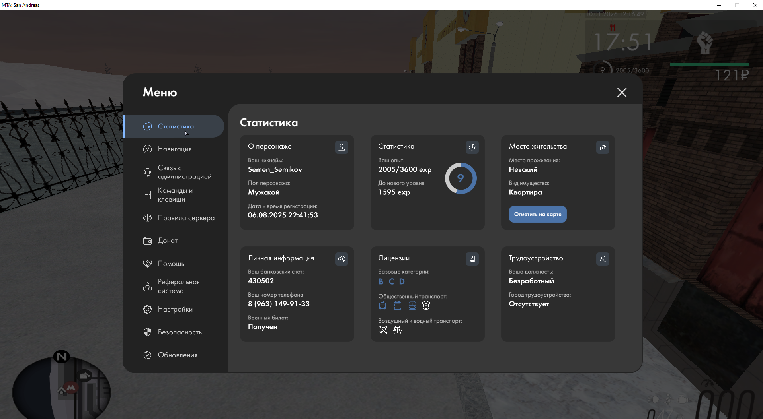Click the airplane license icon
The height and width of the screenshot is (419, 763).
[383, 330]
